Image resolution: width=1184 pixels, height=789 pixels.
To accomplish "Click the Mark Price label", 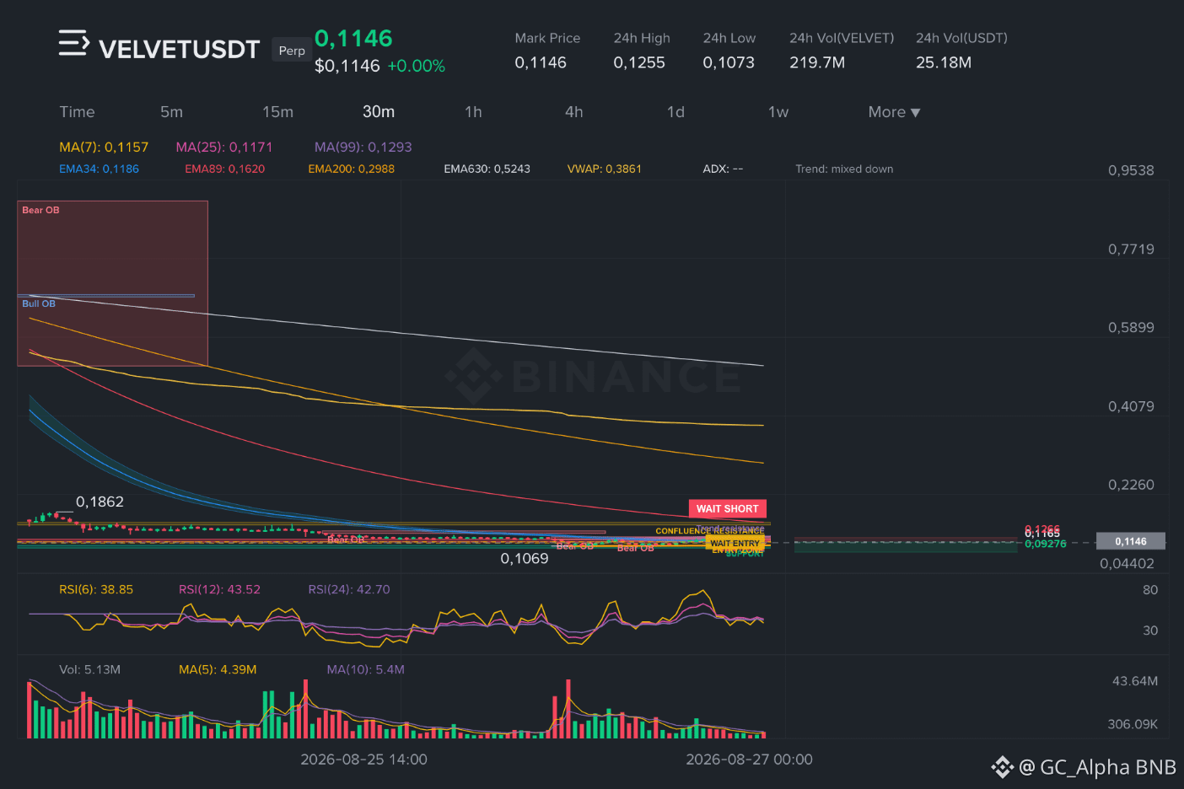I will pos(547,38).
